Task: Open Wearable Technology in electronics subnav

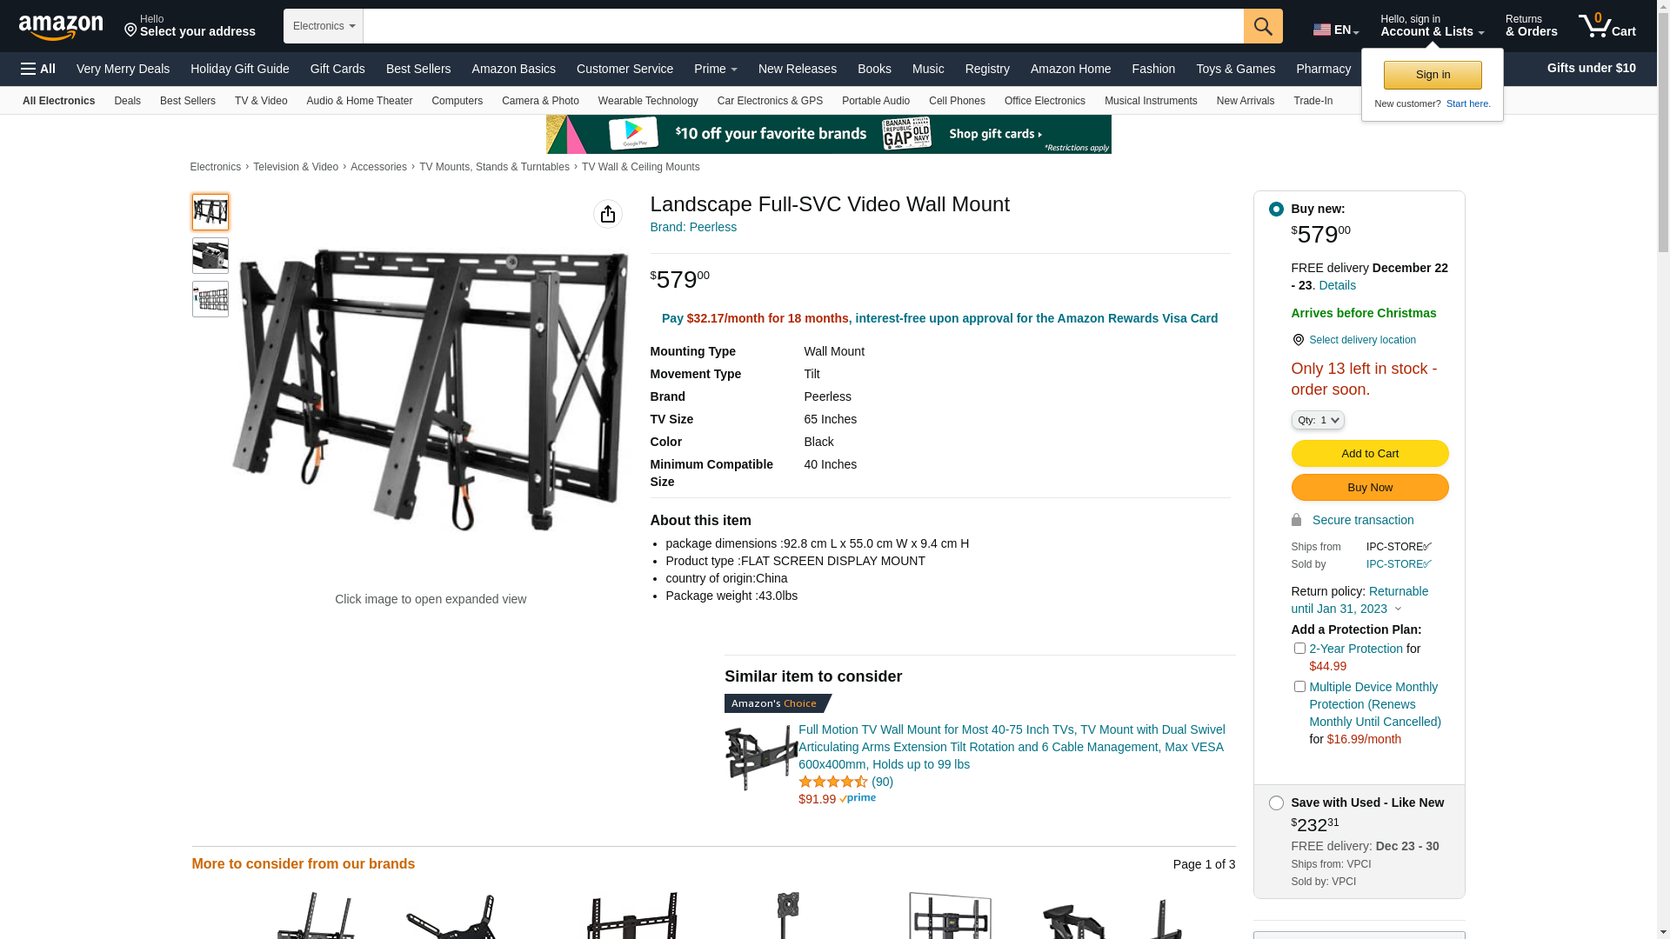Action: point(648,101)
